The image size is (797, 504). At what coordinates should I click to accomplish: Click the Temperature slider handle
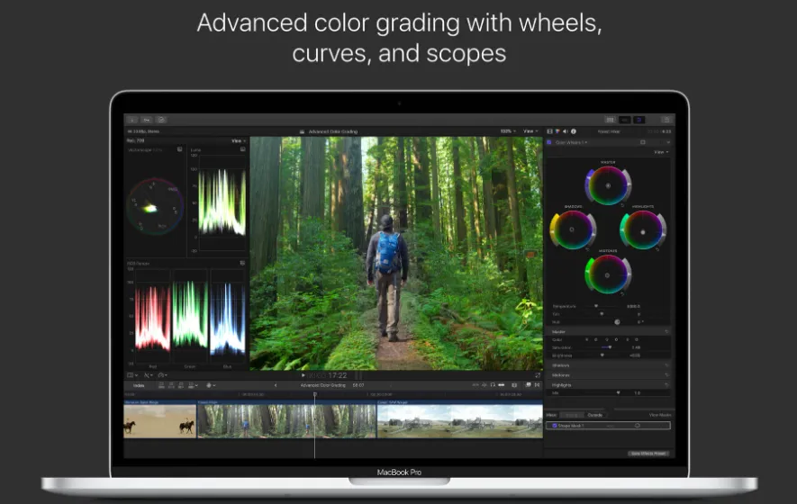pos(596,306)
